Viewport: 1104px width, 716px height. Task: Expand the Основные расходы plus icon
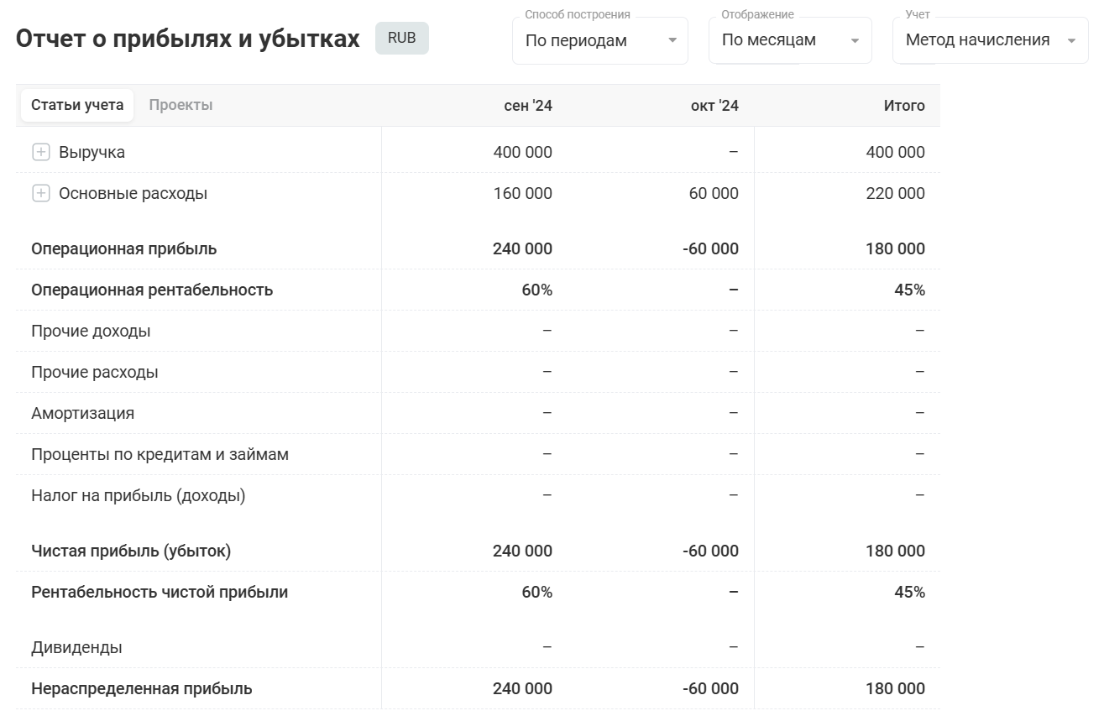pyautogui.click(x=41, y=193)
